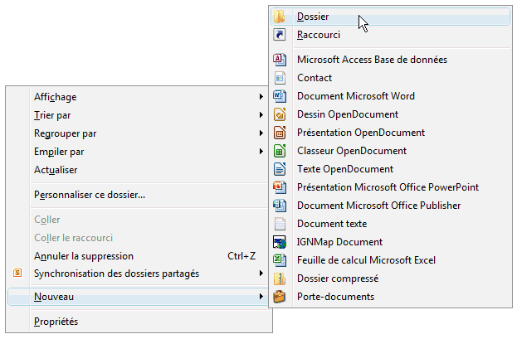This screenshot has width=517, height=339.
Task: Open Personnaliser ce dossier...
Action: [x=139, y=195]
